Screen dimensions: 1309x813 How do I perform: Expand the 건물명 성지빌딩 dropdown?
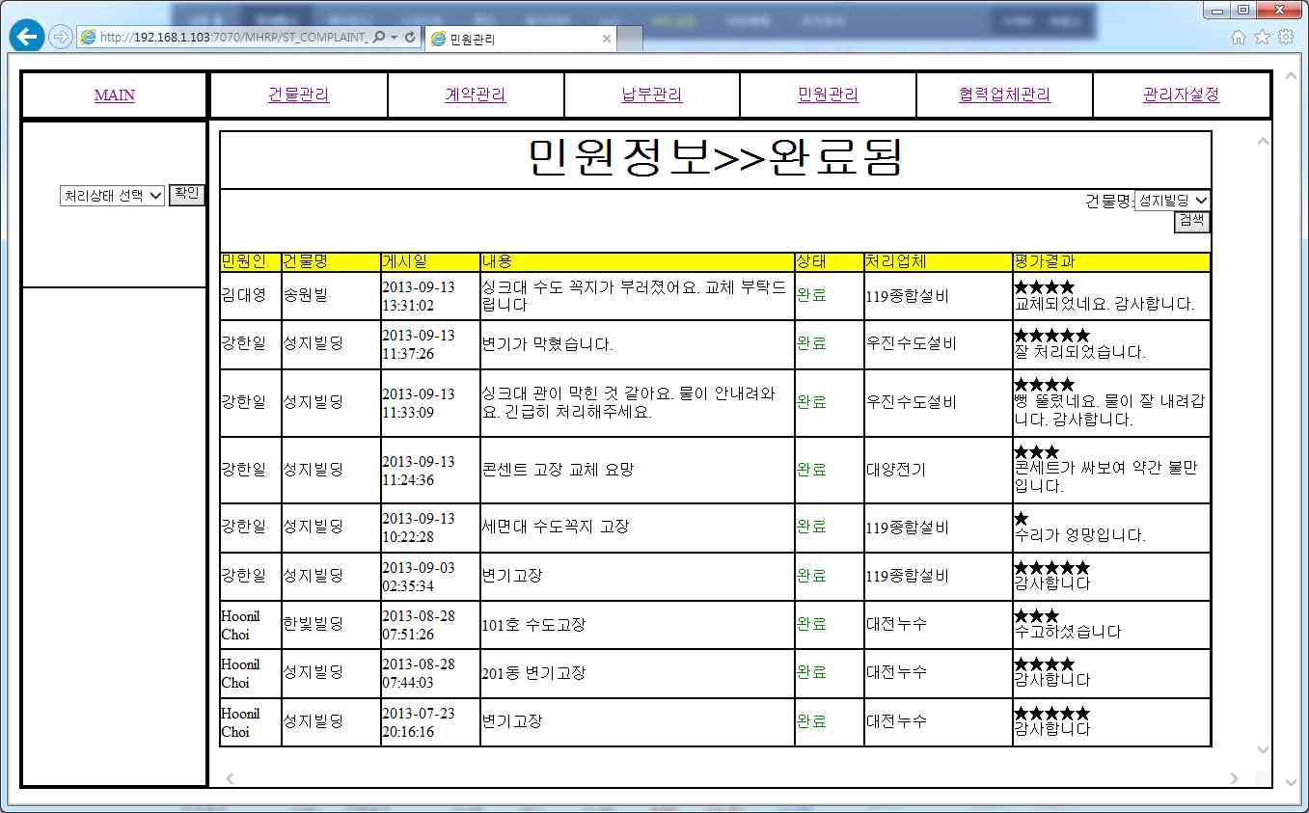[x=1172, y=201]
